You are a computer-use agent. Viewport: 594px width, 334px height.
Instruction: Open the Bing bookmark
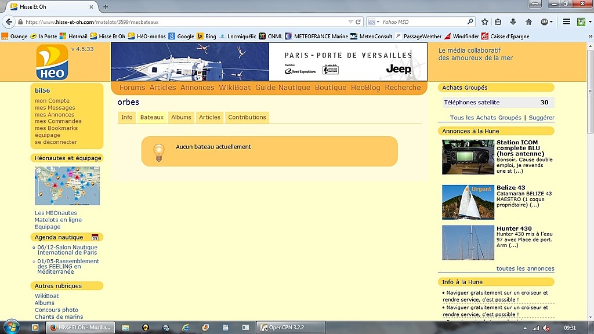[x=207, y=37]
